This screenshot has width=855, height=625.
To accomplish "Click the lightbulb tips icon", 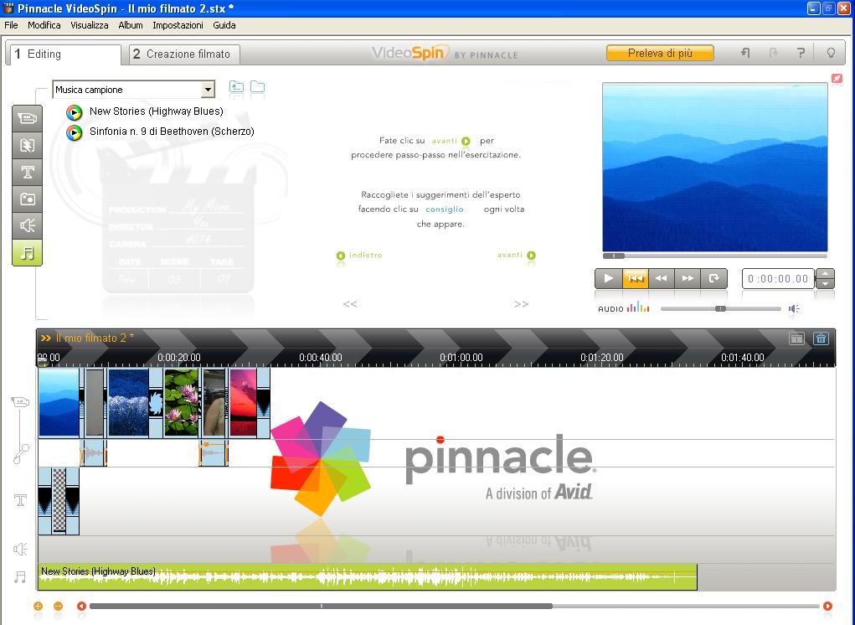I will 831,53.
